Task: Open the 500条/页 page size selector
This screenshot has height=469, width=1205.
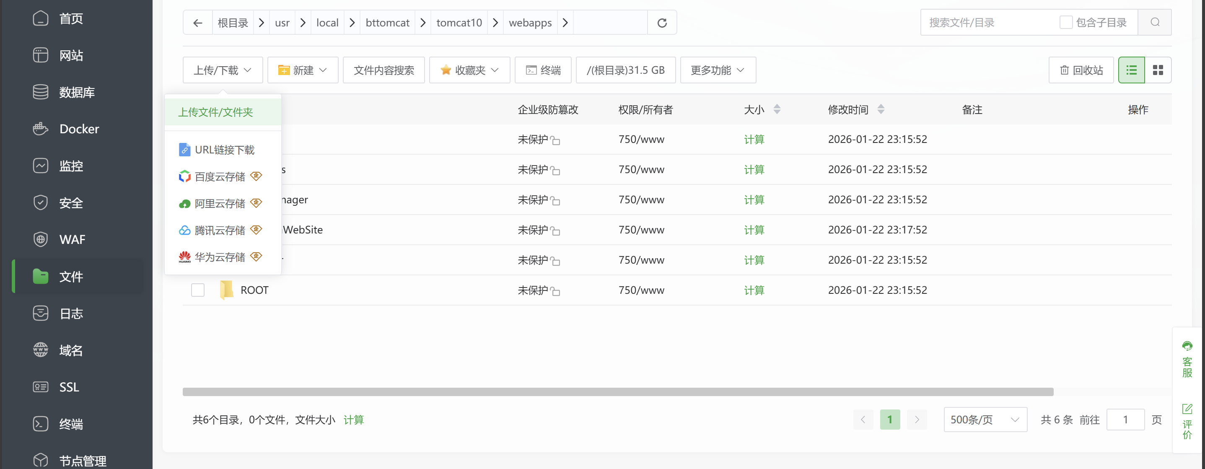Action: 985,420
